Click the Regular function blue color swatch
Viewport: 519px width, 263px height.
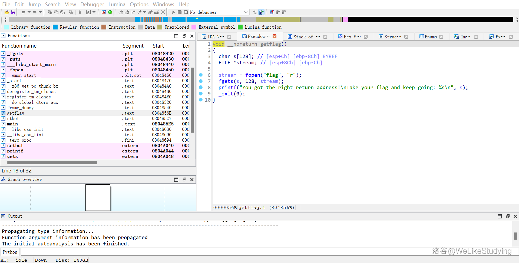tap(55, 27)
